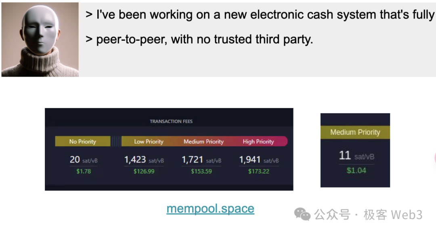Click the $173.22 fee amount
436x232 pixels.
[259, 171]
